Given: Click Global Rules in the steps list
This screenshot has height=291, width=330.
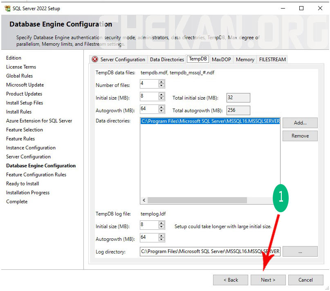Looking at the screenshot, I should click(x=20, y=76).
